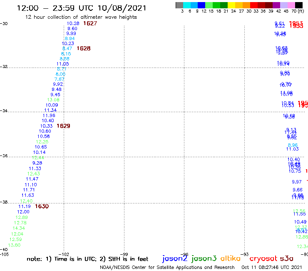Select the purple swatch in the height scale
Viewport: 308px width, 271px height.
276,5
